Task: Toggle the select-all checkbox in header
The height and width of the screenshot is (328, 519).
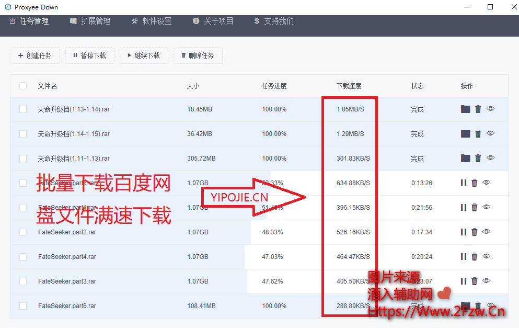Action: (x=23, y=86)
